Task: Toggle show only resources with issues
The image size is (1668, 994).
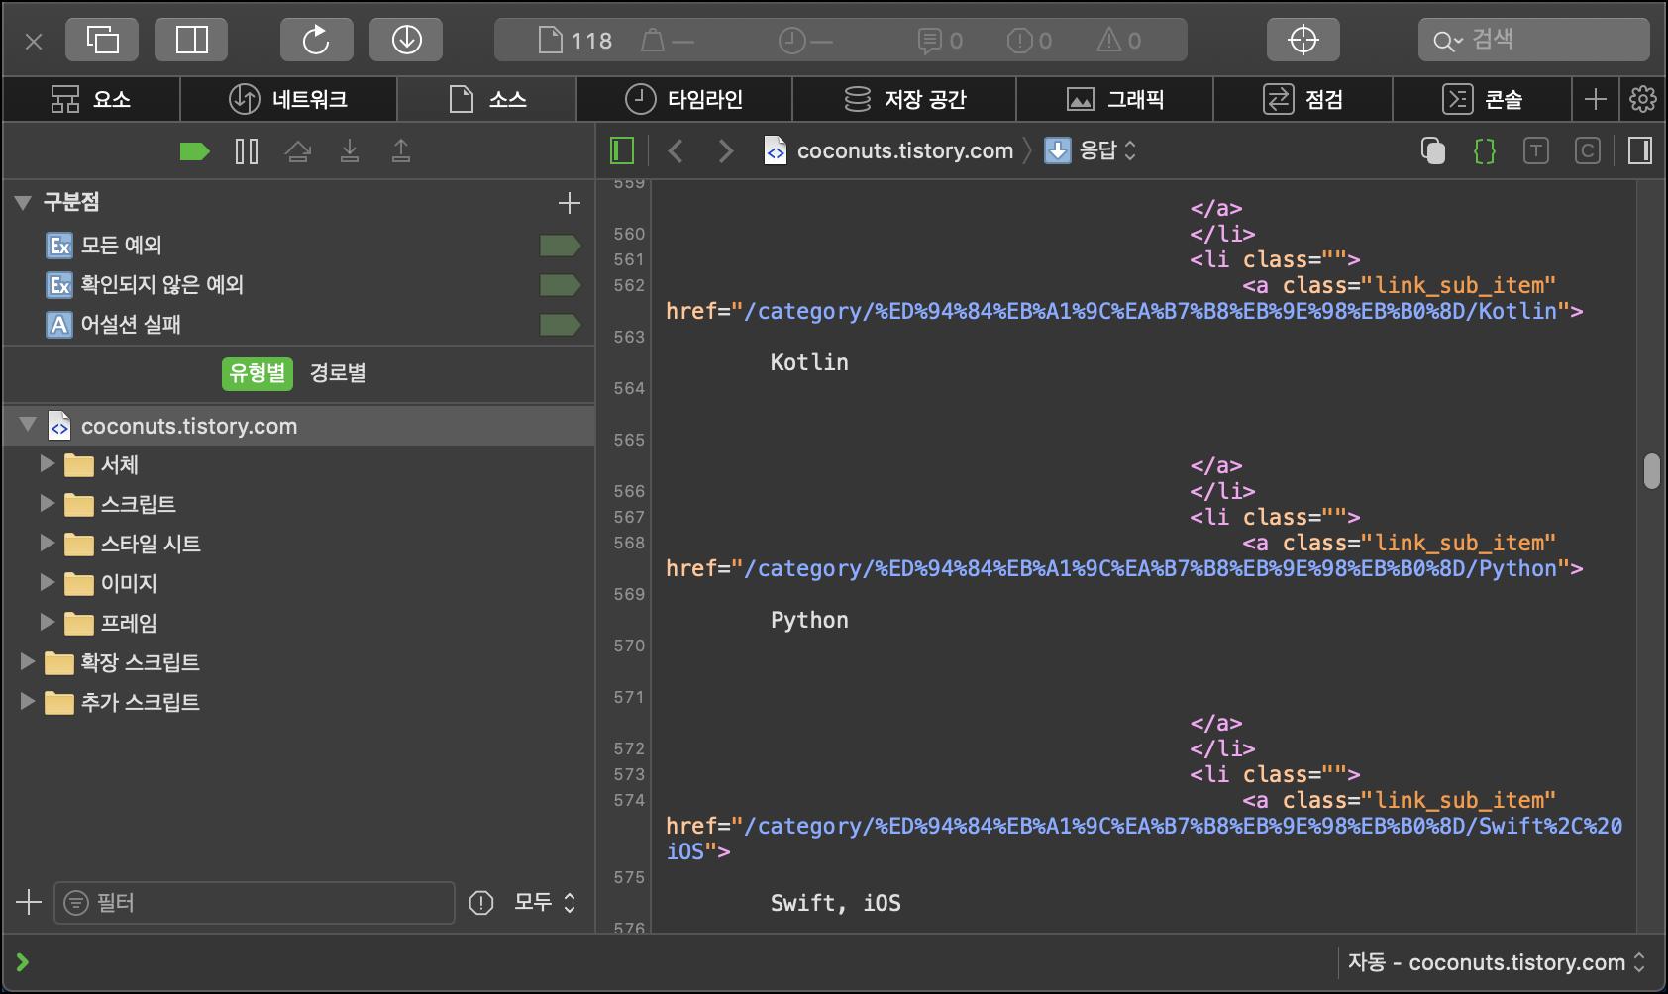Action: pos(481,902)
